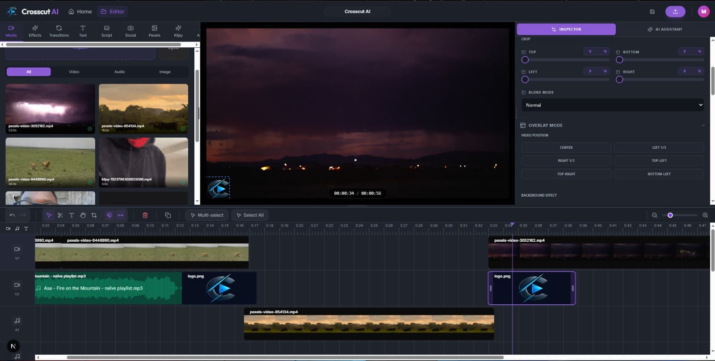715x361 pixels.
Task: Zoom in the timeline
Action: (x=705, y=215)
